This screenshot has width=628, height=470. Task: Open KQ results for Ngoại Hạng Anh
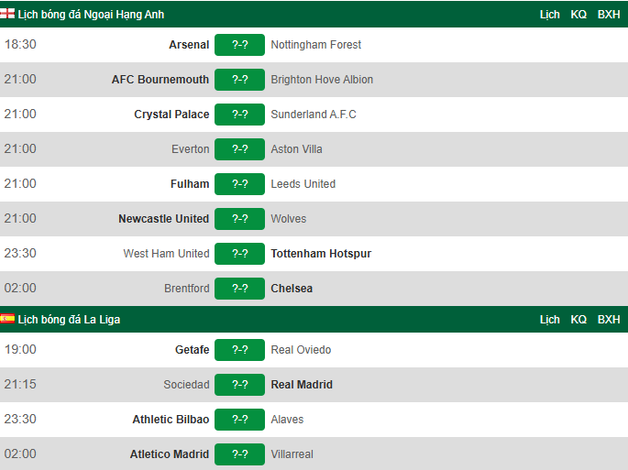(x=578, y=15)
